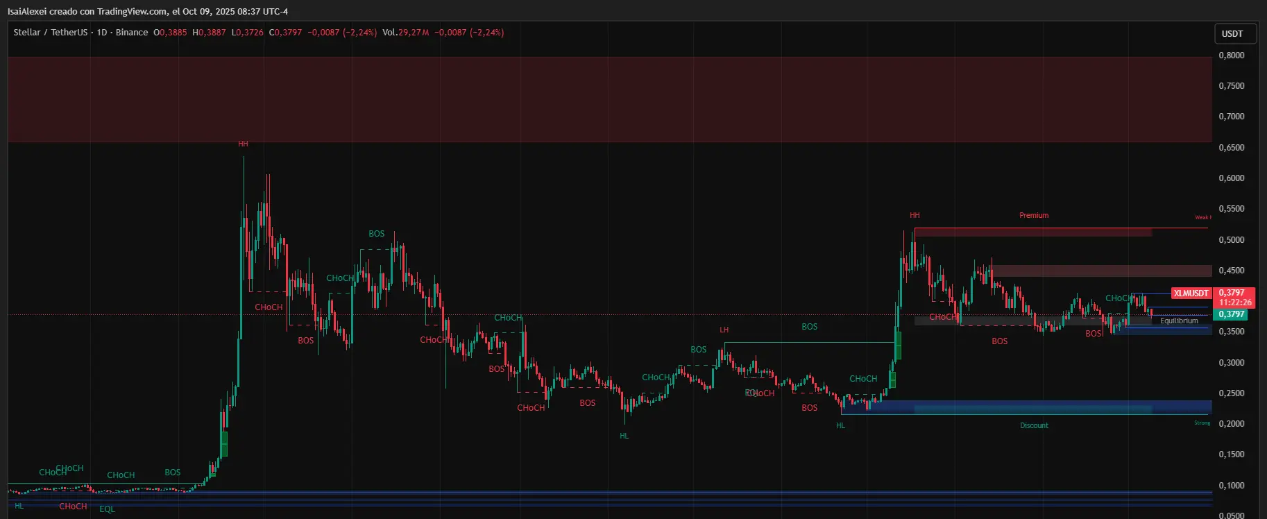The image size is (1267, 519).
Task: Click the 0,2000 price axis label
Action: [x=1232, y=424]
